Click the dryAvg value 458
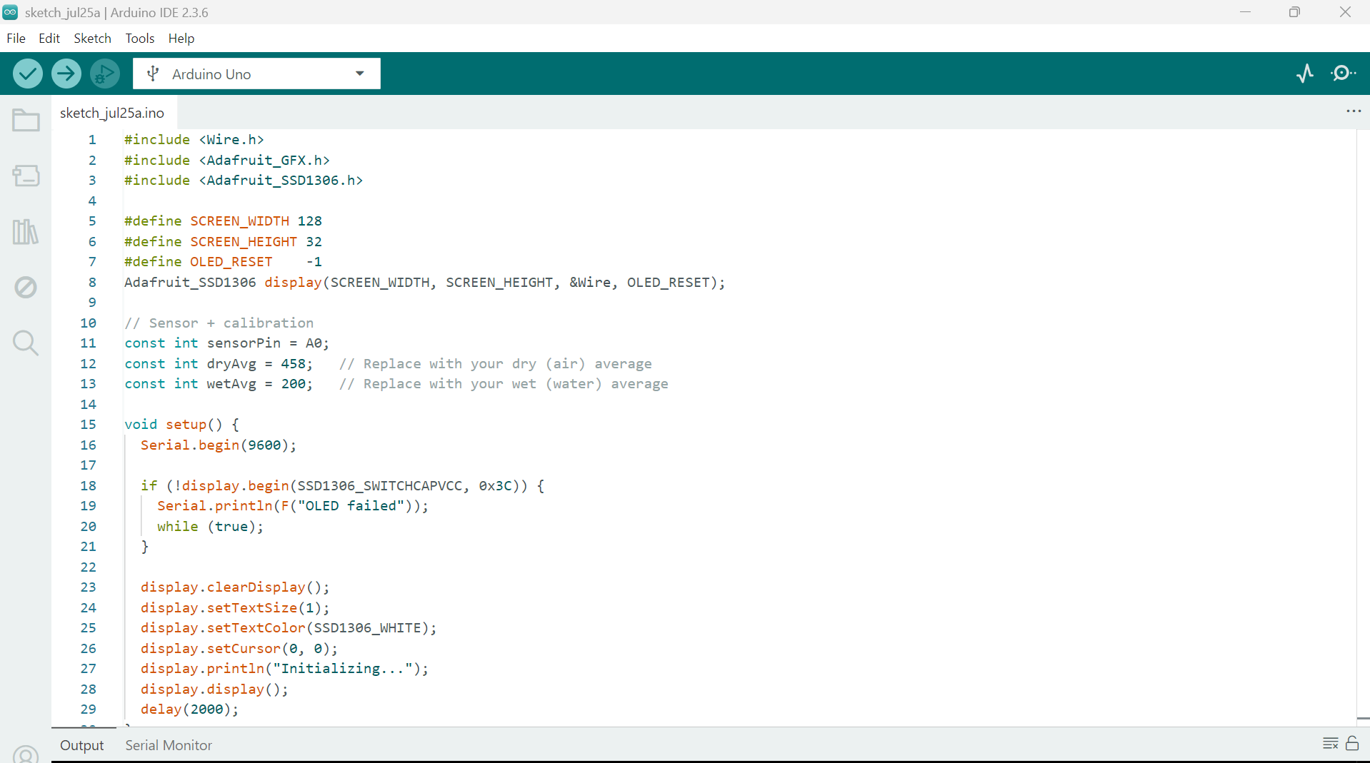This screenshot has height=763, width=1370. [x=293, y=364]
